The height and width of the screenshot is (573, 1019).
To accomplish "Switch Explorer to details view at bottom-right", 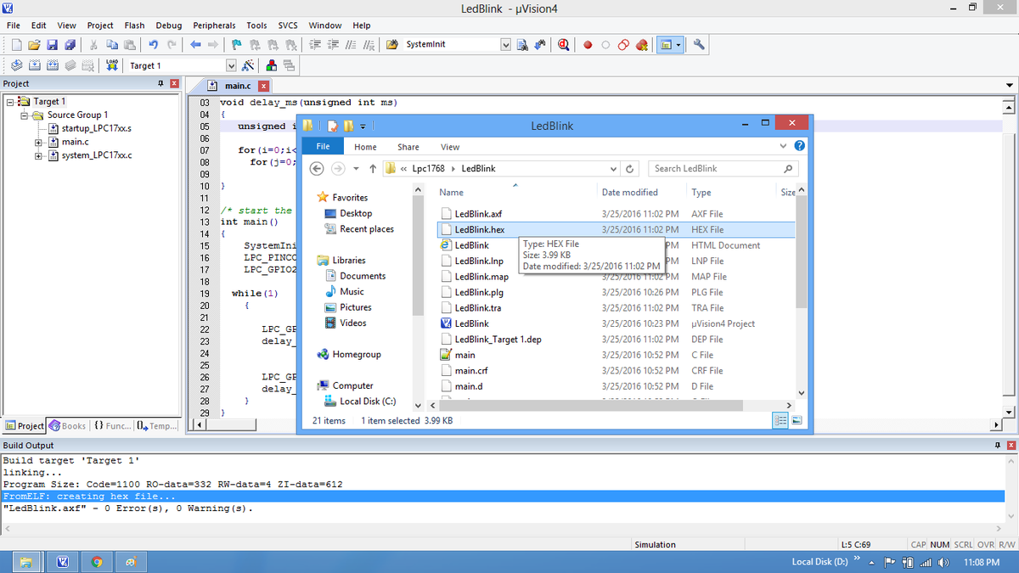I will 781,421.
